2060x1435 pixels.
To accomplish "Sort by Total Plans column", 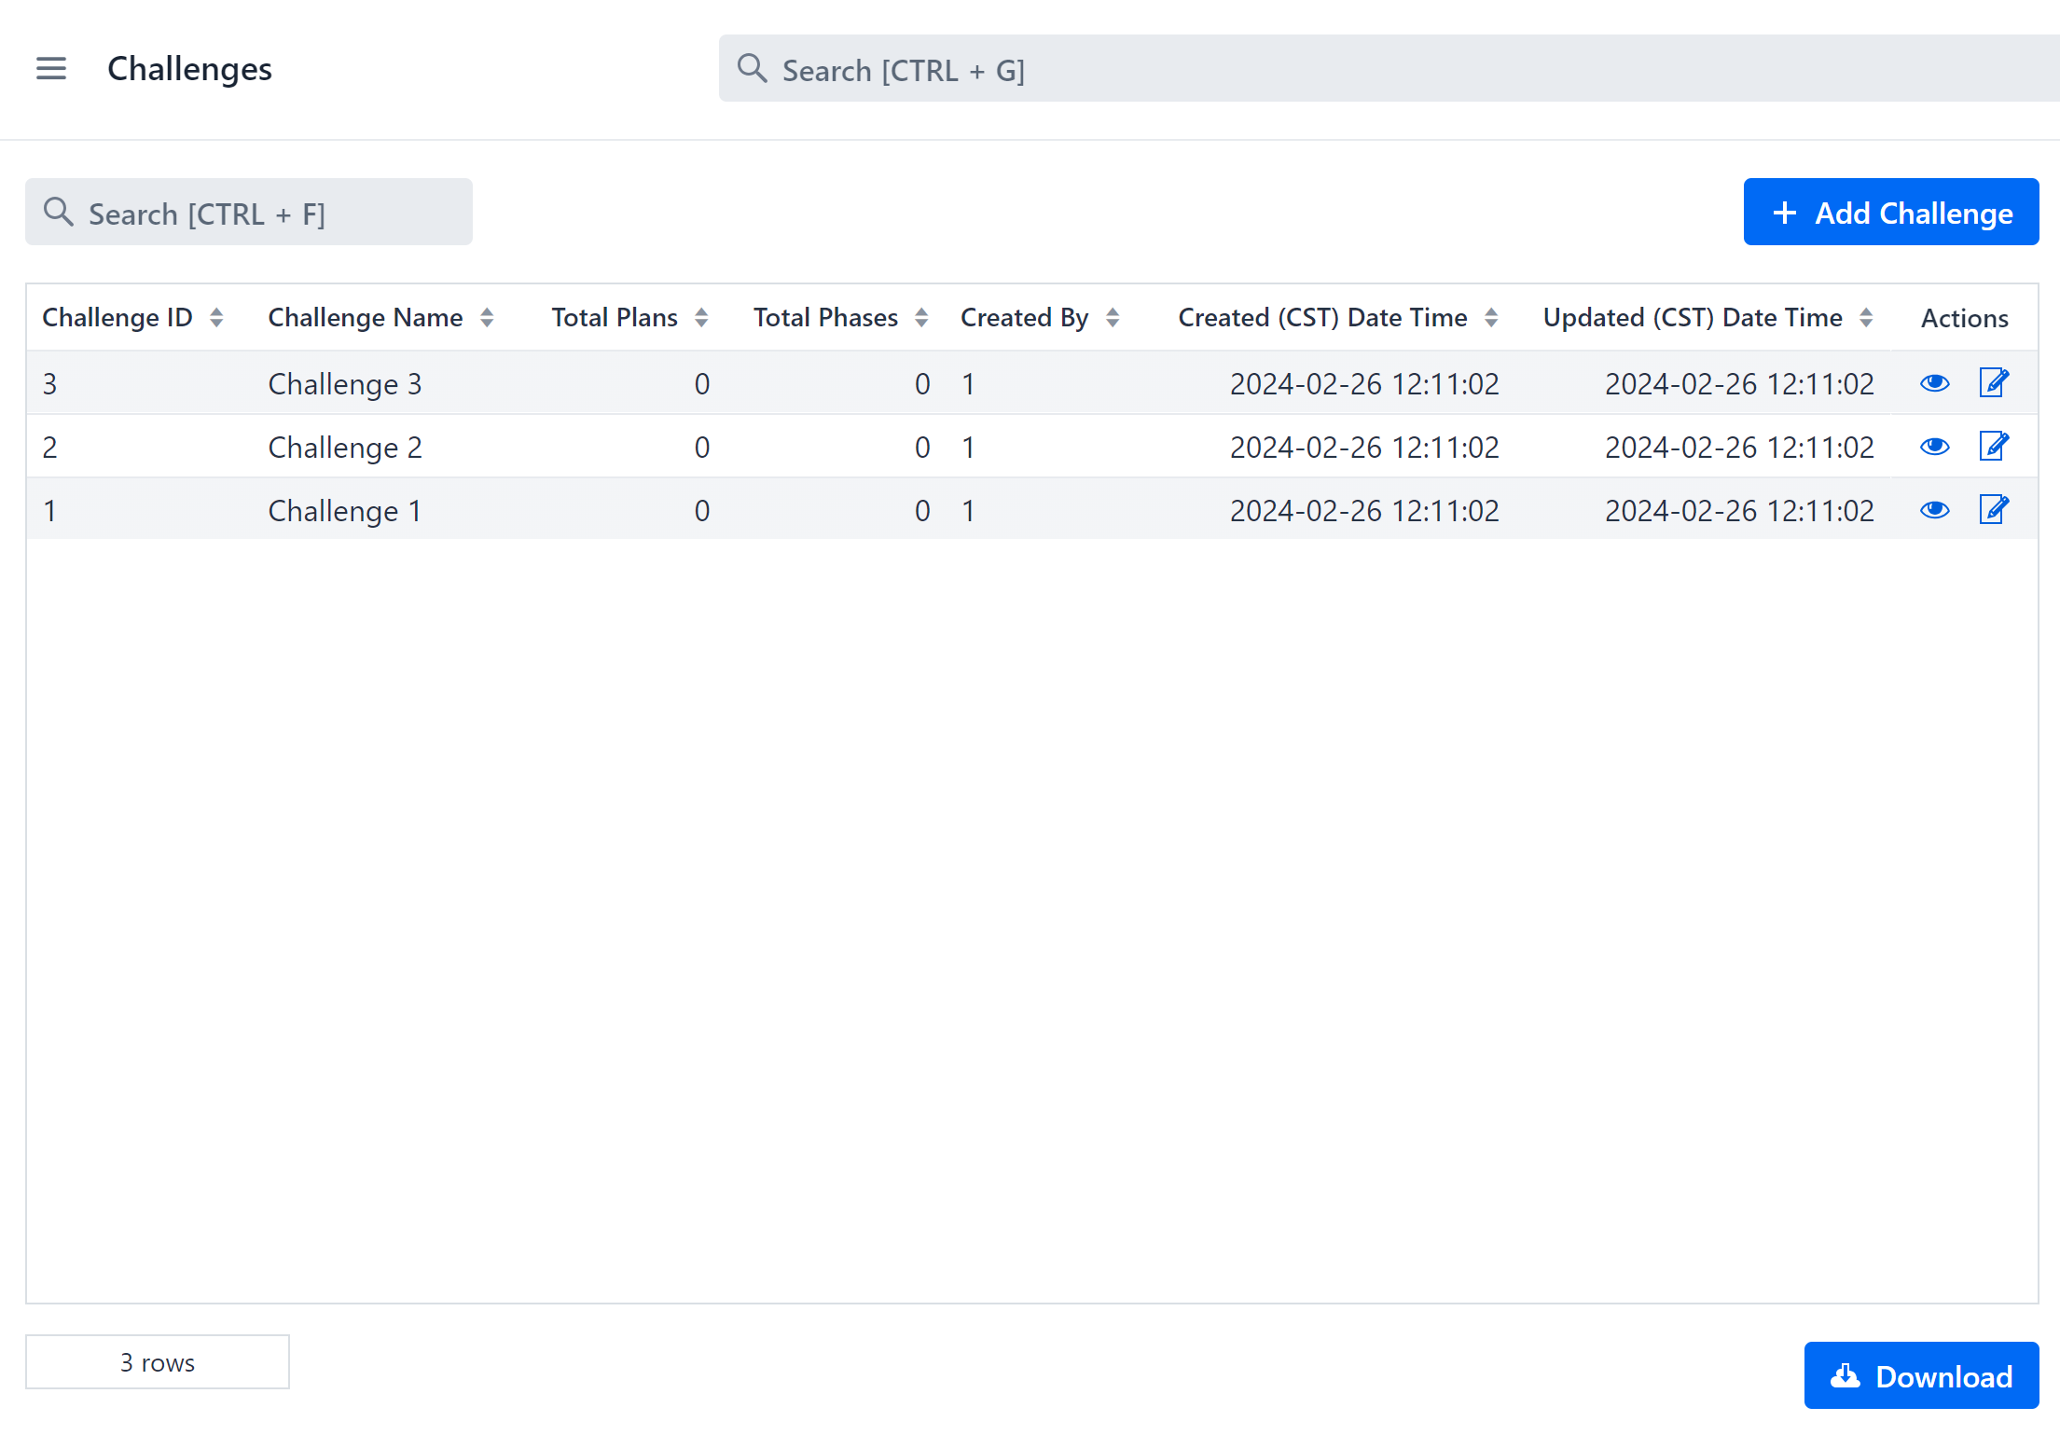I will click(x=701, y=318).
